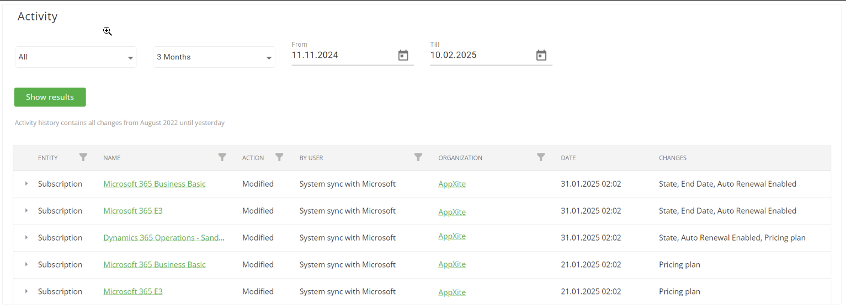Filter the Organization column
This screenshot has height=305, width=846.
541,157
